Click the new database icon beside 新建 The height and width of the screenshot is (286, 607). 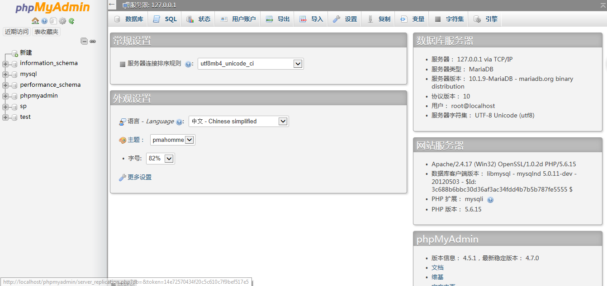[x=15, y=53]
